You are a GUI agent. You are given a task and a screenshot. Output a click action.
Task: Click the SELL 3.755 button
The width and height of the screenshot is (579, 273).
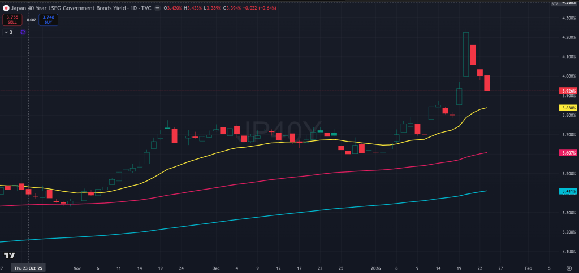(12, 20)
